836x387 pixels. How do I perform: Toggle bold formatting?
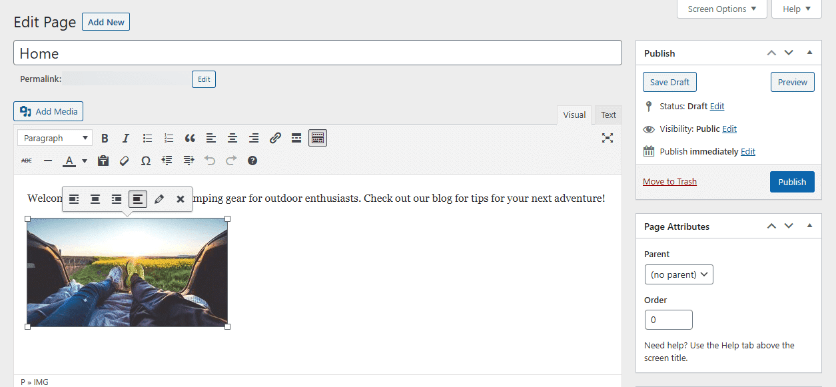tap(105, 138)
